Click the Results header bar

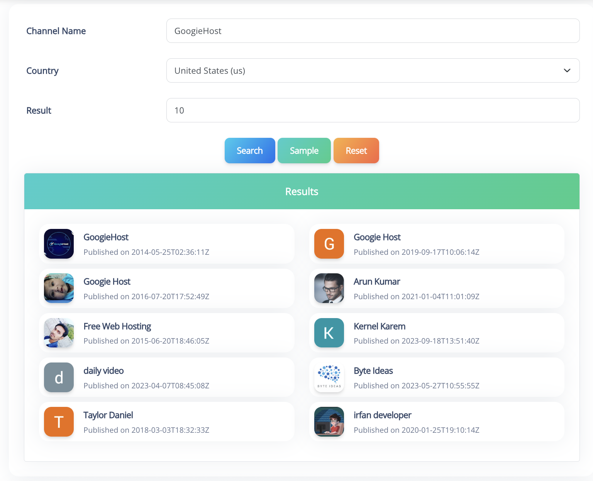(x=302, y=191)
